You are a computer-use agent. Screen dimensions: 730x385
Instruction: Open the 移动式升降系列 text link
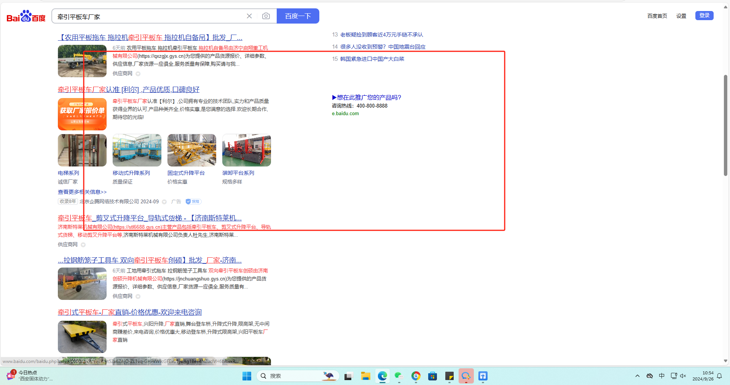pyautogui.click(x=131, y=173)
